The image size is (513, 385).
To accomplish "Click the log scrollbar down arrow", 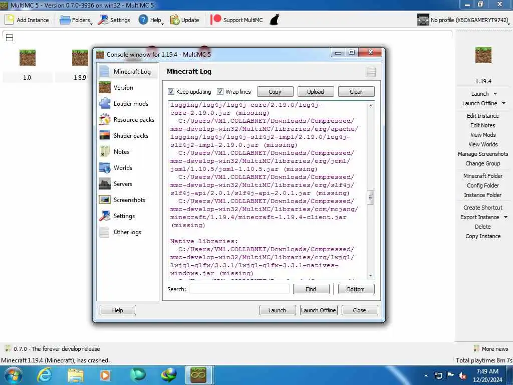I will coord(371,276).
